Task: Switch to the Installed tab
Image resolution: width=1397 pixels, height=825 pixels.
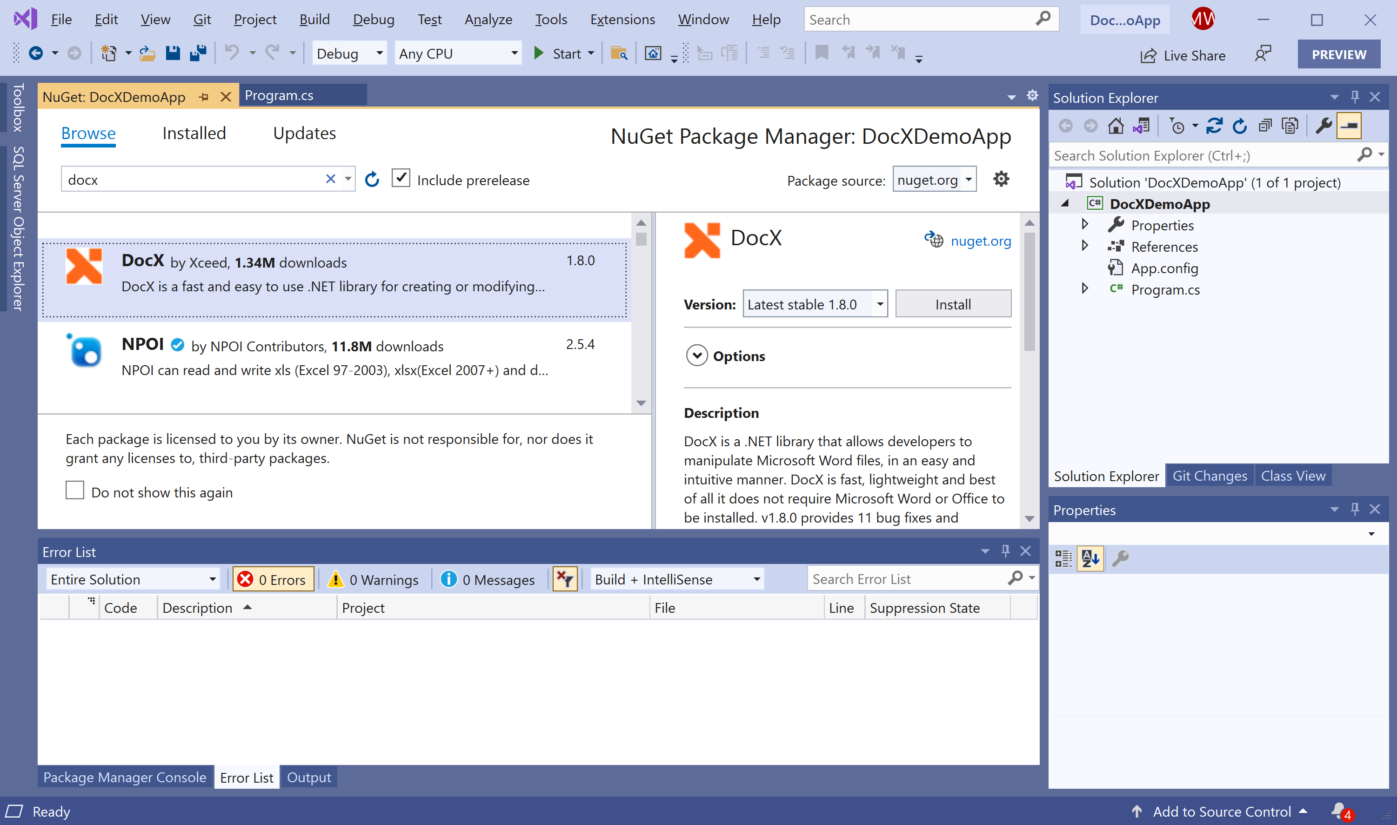Action: [194, 134]
